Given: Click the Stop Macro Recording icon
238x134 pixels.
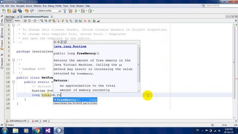Looking at the screenshot, I should pos(89,21).
